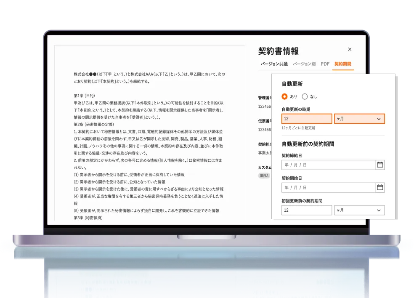Select the 契約期間 tab
This screenshot has height=298, width=414.
[343, 64]
